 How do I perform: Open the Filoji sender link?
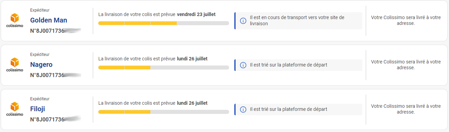point(38,109)
